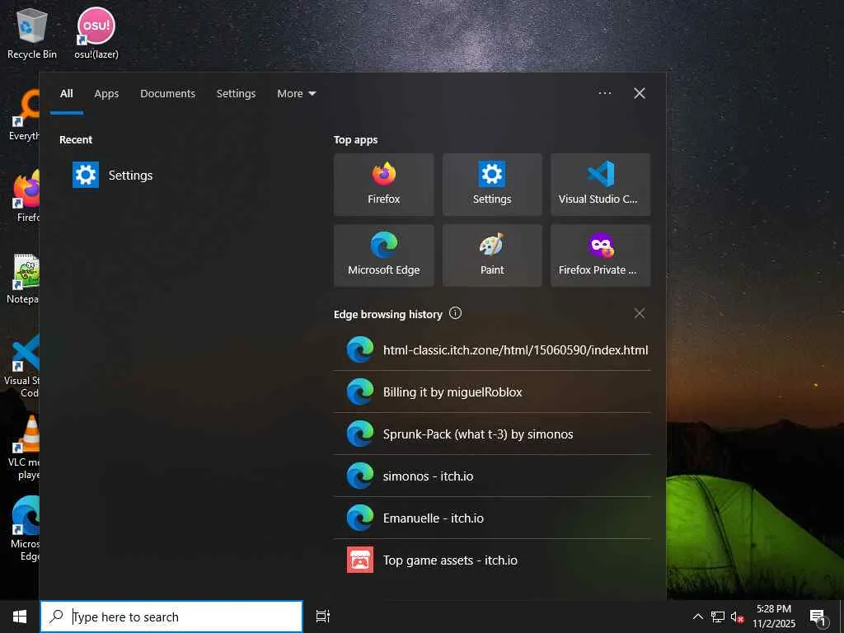Switch to the Documents tab
Viewport: 844px width, 633px height.
click(167, 94)
